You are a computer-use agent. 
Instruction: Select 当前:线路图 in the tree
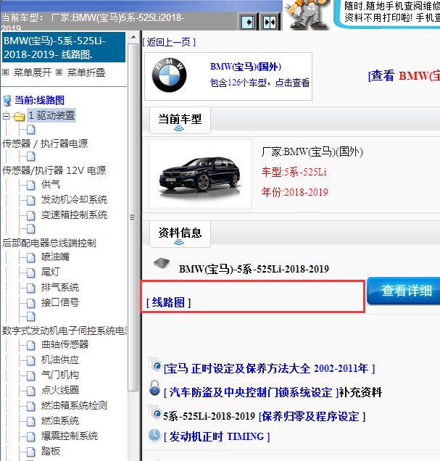click(39, 100)
